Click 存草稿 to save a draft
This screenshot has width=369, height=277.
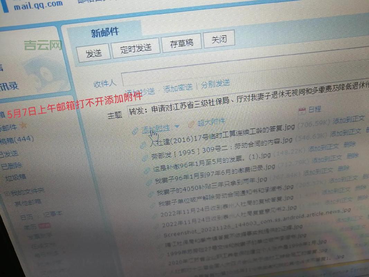[x=182, y=42]
